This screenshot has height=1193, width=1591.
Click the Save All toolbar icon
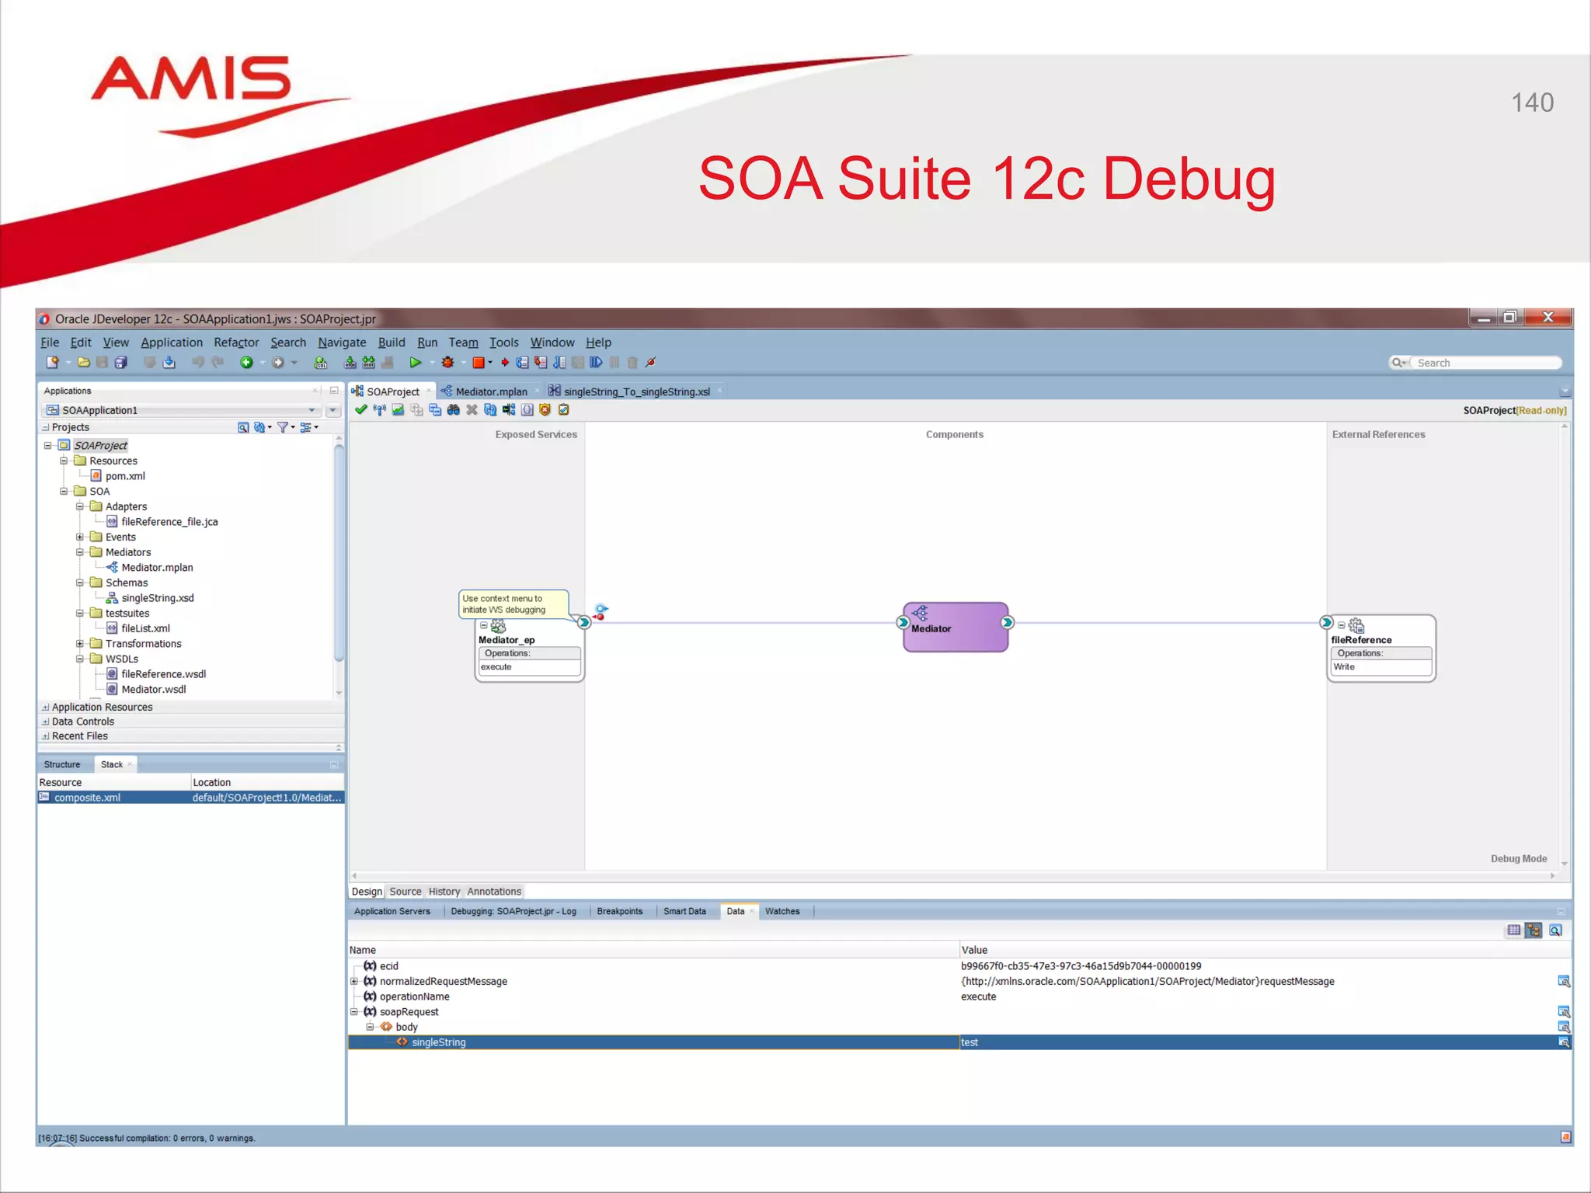(121, 363)
